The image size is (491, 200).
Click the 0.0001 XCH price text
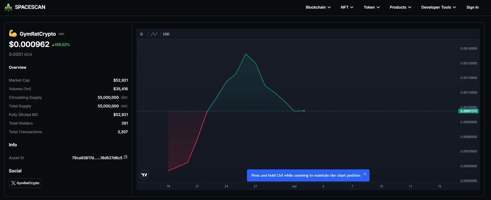(20, 54)
